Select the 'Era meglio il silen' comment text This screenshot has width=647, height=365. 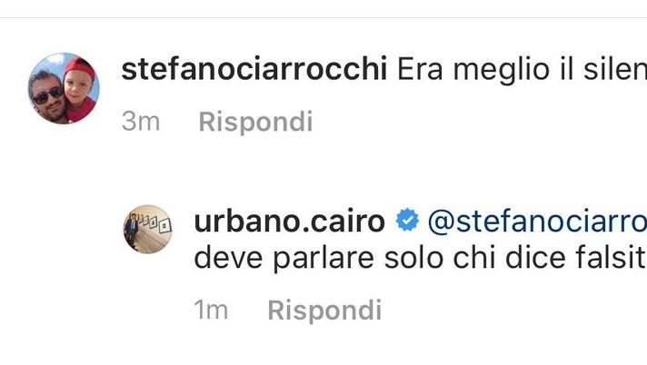[522, 69]
